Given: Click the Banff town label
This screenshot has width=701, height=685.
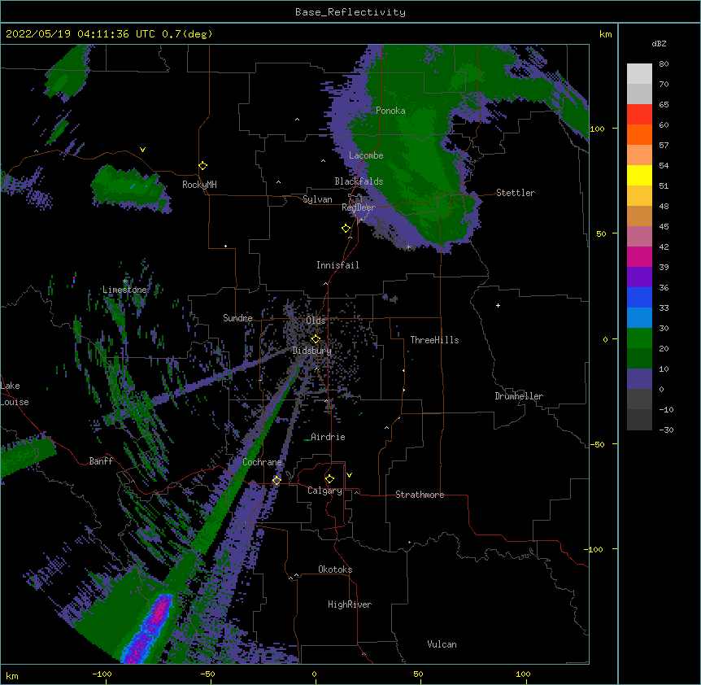Looking at the screenshot, I should click(x=101, y=461).
